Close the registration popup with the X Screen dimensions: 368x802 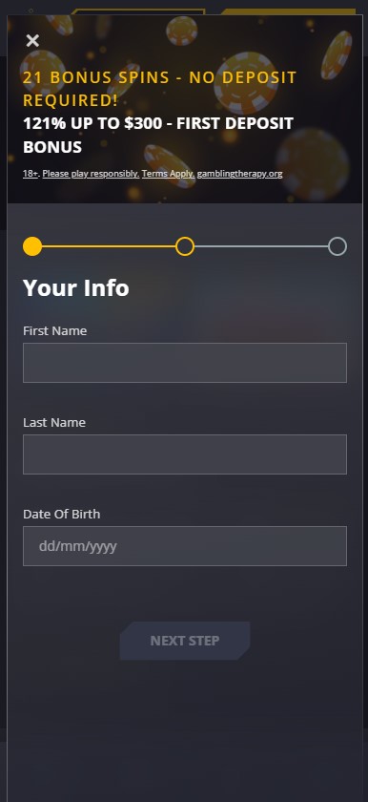click(32, 40)
